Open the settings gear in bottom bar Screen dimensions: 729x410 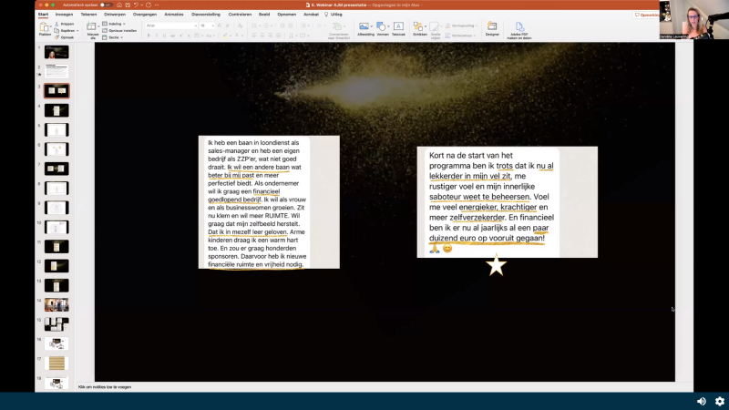(x=719, y=401)
